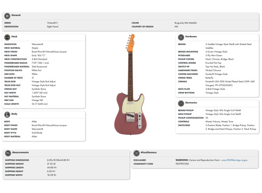Screen dimensions: 262x193
Task: Click the Synthetic Bone nut material value
Action: click(x=39, y=96)
